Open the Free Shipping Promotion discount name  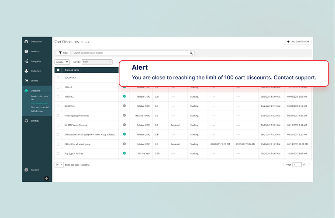pyautogui.click(x=76, y=116)
